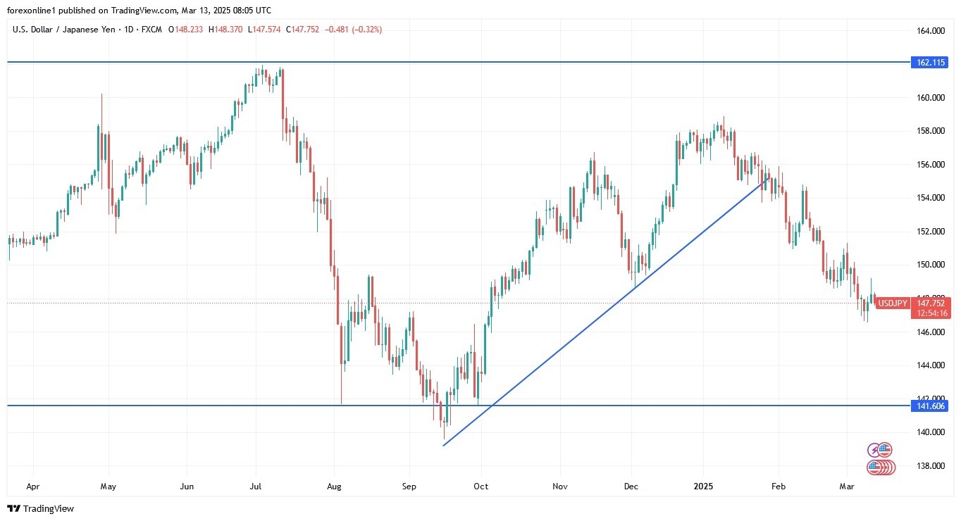Viewport: 961px width, 521px height.
Task: Click the purple lightning event icon
Action: click(875, 449)
